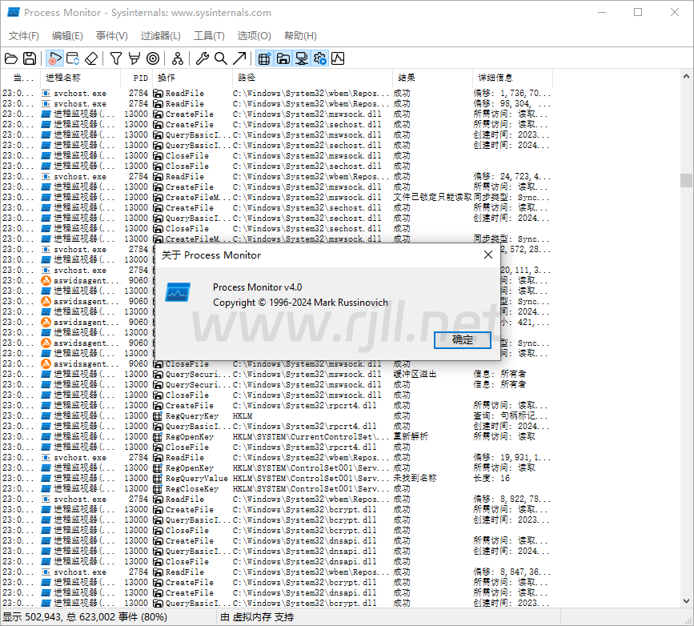
Task: Click the 进程名称 column header
Action: pyautogui.click(x=63, y=78)
